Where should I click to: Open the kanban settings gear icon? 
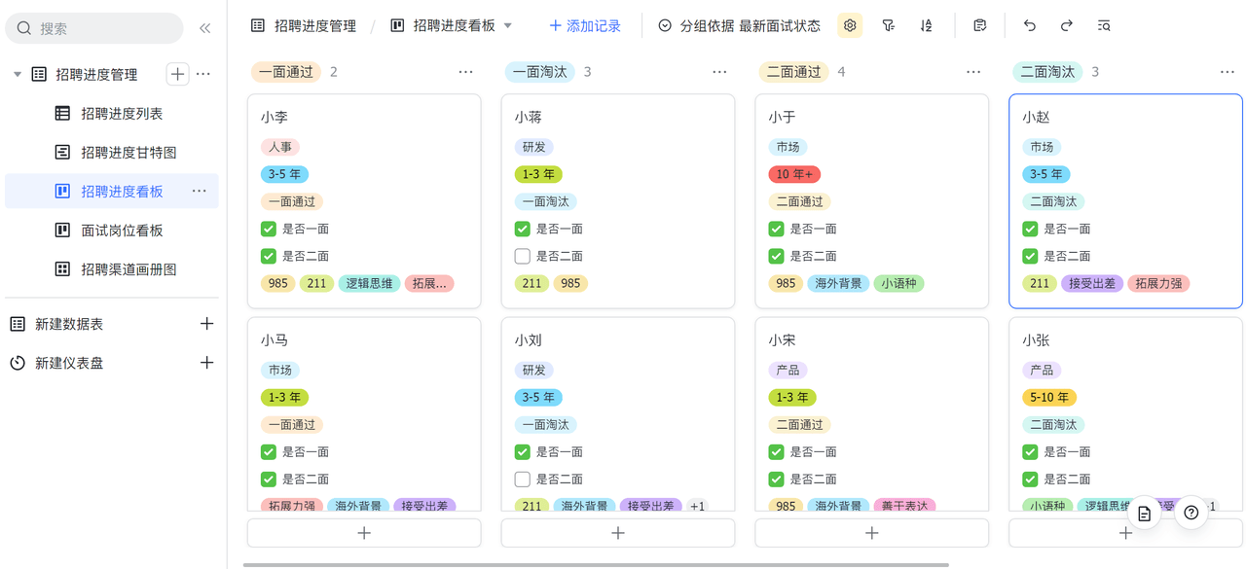click(x=850, y=26)
